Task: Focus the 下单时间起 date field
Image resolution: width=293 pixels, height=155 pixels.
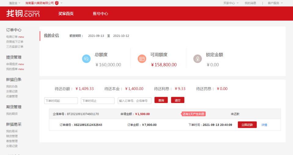Action: coord(61,101)
